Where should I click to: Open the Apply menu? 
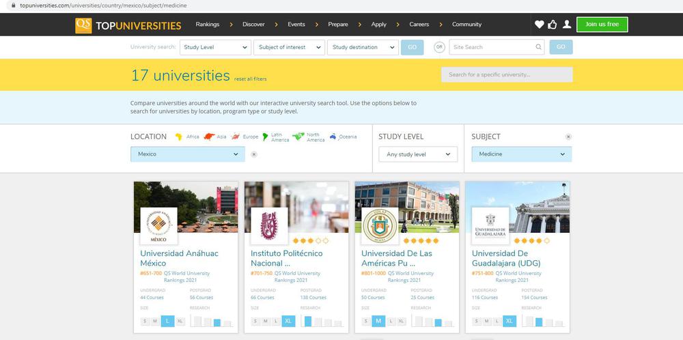pyautogui.click(x=378, y=25)
